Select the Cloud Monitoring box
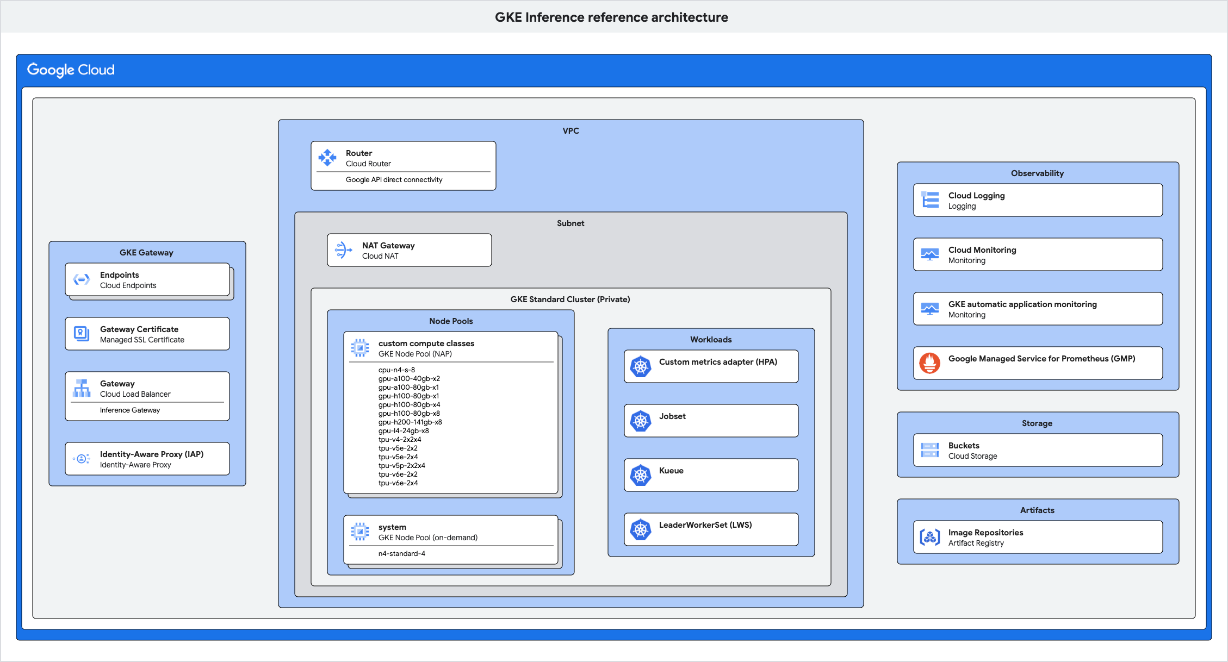The image size is (1228, 662). [1038, 254]
